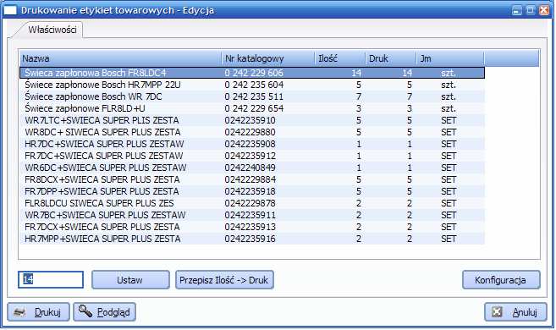Open Podgląd print preview

pyautogui.click(x=105, y=312)
